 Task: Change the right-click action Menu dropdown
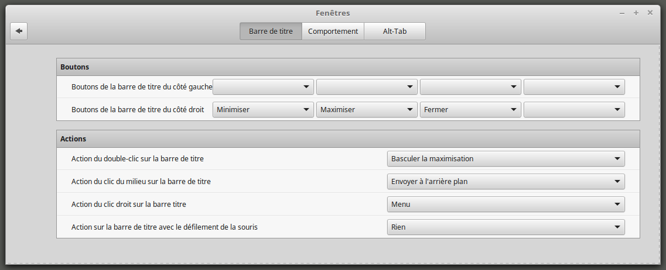click(506, 205)
